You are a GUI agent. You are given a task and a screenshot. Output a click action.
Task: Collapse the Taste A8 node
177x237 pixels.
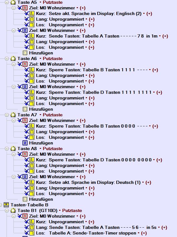point(7,149)
